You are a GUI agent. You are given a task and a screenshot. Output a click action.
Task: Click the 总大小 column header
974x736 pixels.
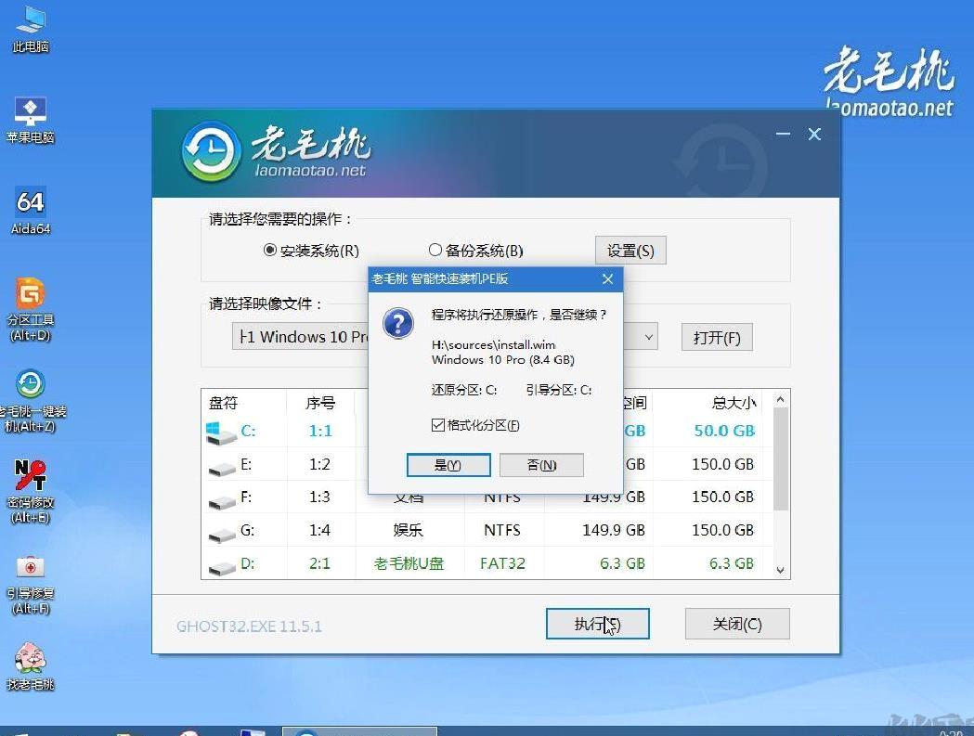pos(734,403)
